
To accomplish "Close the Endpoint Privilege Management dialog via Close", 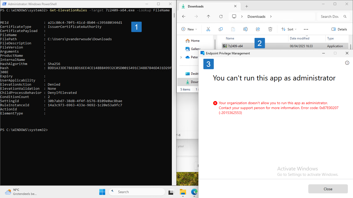I will pos(328,189).
